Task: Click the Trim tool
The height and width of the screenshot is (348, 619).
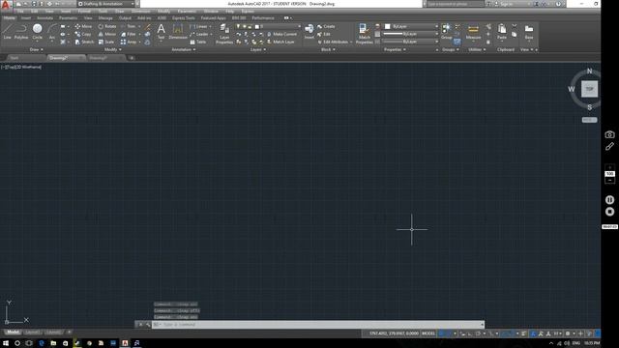Action: [x=129, y=26]
